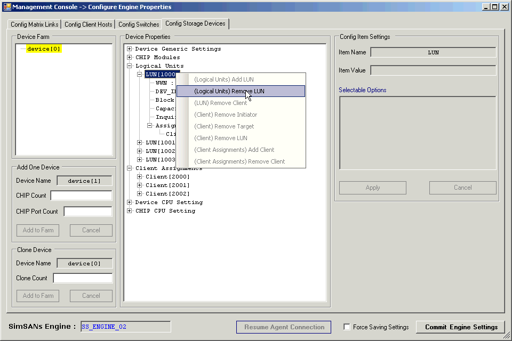This screenshot has height=341, width=512.
Task: Expand the LUN[1002] node
Action: pyautogui.click(x=139, y=151)
